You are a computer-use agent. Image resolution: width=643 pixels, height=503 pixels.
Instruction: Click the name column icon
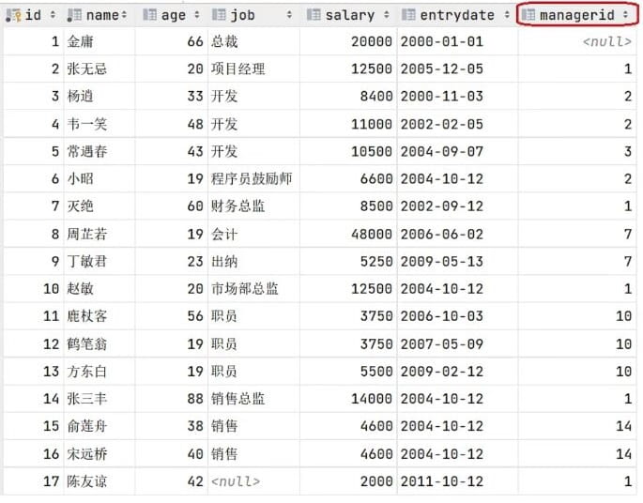[74, 15]
